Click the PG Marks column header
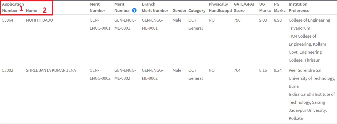Viewport: 337px width, 124px height. pyautogui.click(x=279, y=7)
